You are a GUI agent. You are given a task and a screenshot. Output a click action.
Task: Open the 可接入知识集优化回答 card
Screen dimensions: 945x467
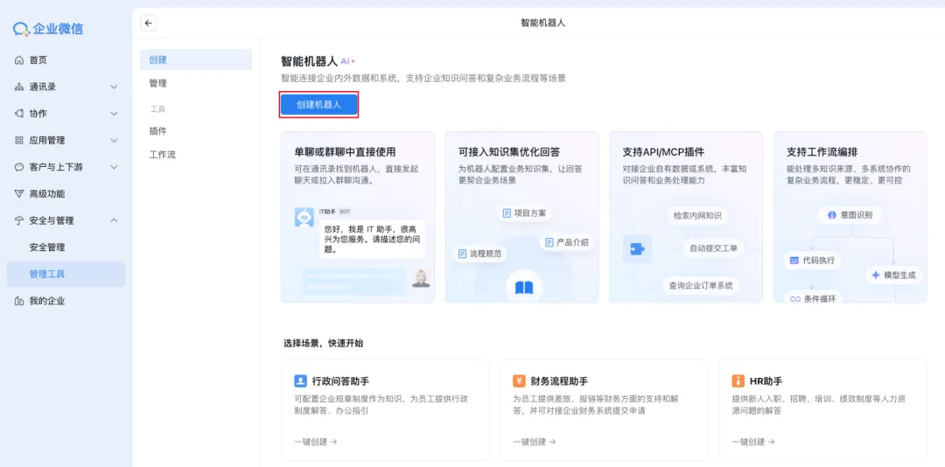(521, 217)
